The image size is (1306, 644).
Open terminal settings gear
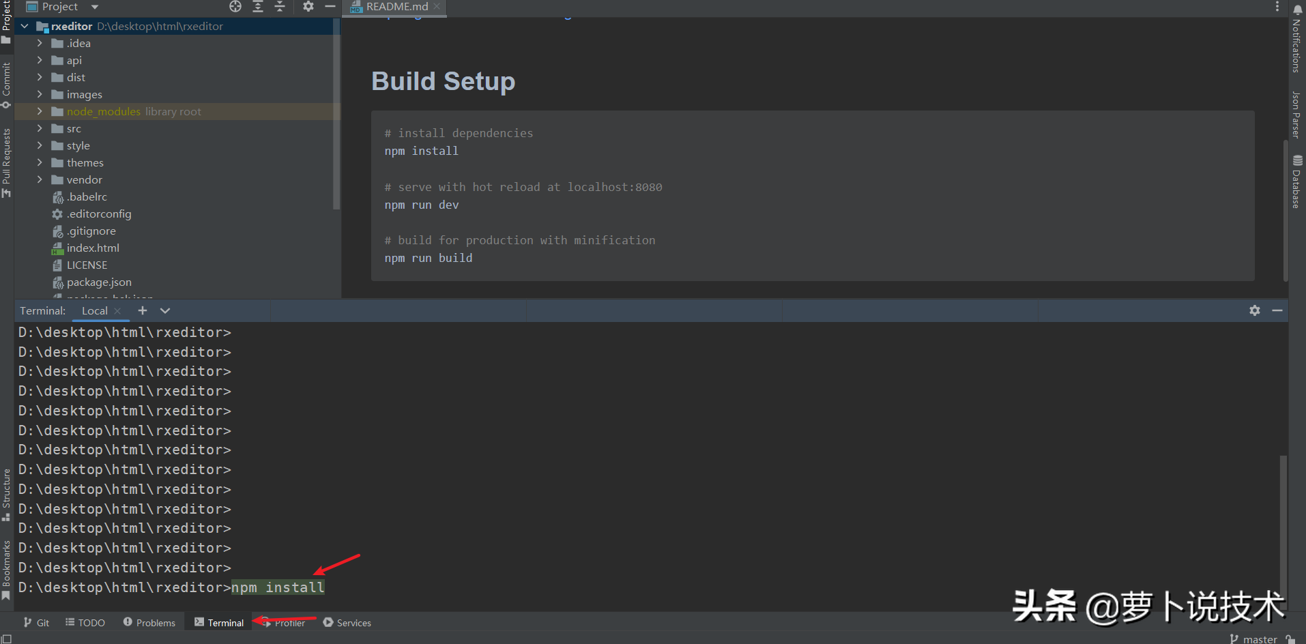1255,310
